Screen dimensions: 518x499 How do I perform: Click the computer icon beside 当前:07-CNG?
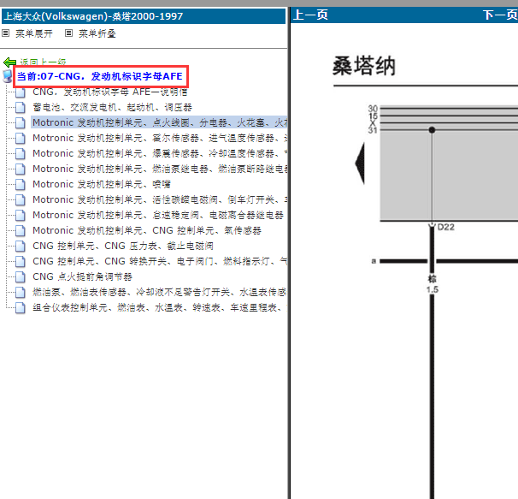click(x=8, y=76)
